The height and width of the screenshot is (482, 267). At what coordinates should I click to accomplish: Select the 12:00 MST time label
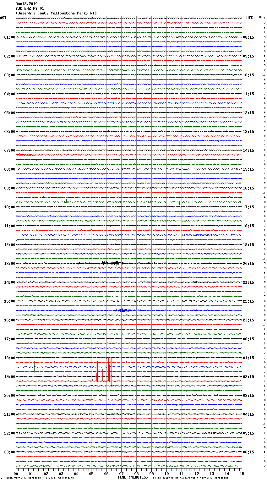(x=10, y=245)
